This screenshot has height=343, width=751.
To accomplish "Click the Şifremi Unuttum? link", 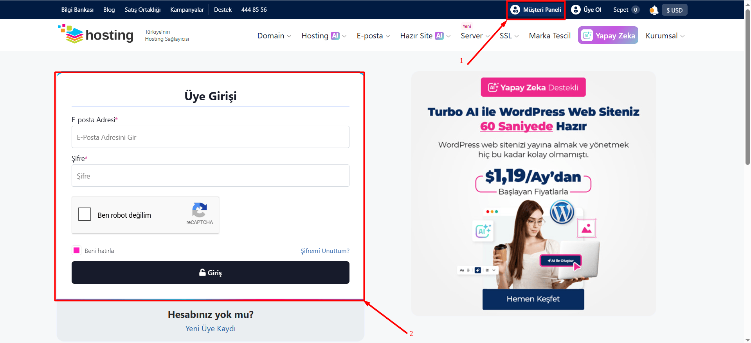I will (x=325, y=251).
